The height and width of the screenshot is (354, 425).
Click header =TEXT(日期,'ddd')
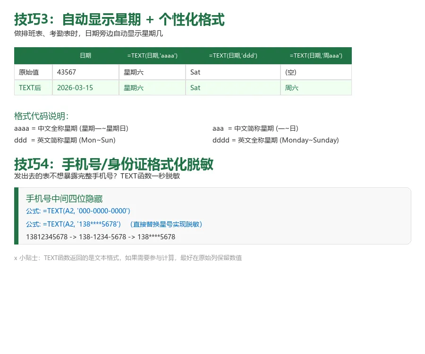point(233,56)
